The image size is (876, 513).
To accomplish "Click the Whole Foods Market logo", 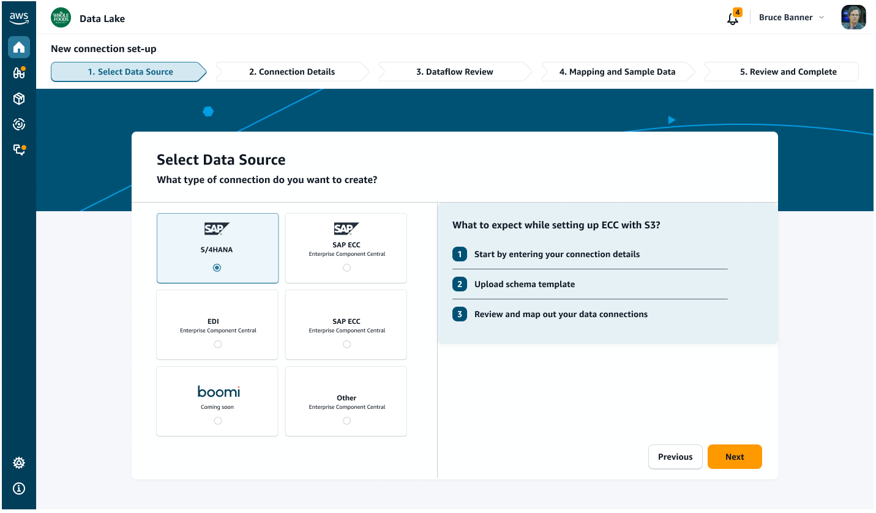I will pos(61,18).
